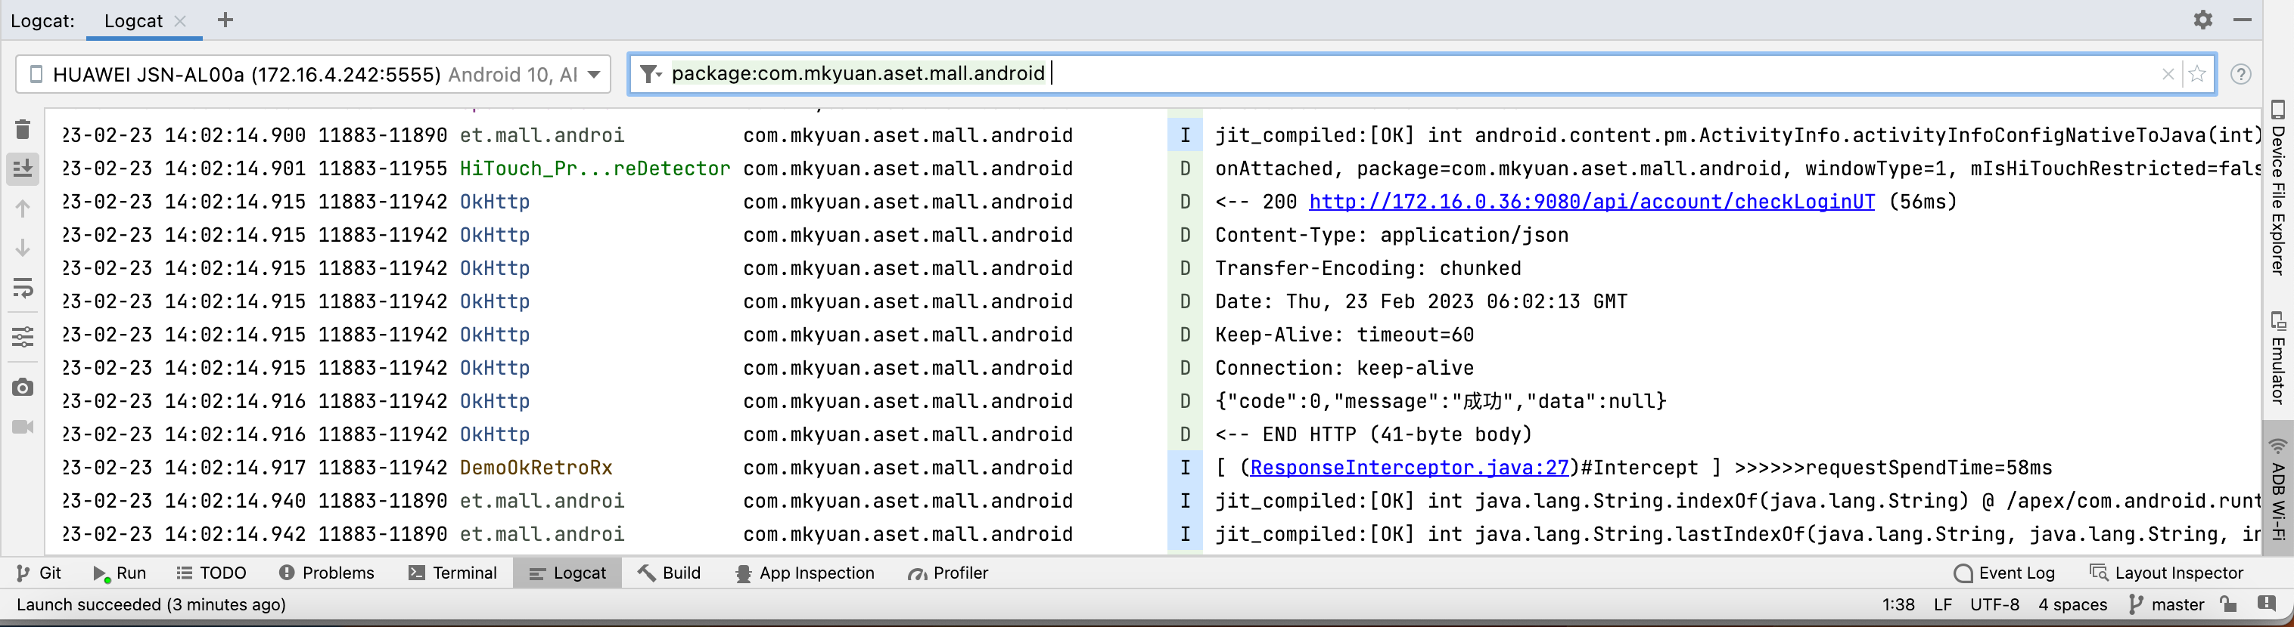This screenshot has height=627, width=2294.
Task: Click cursor position 1:38 in status bar
Action: click(1898, 605)
